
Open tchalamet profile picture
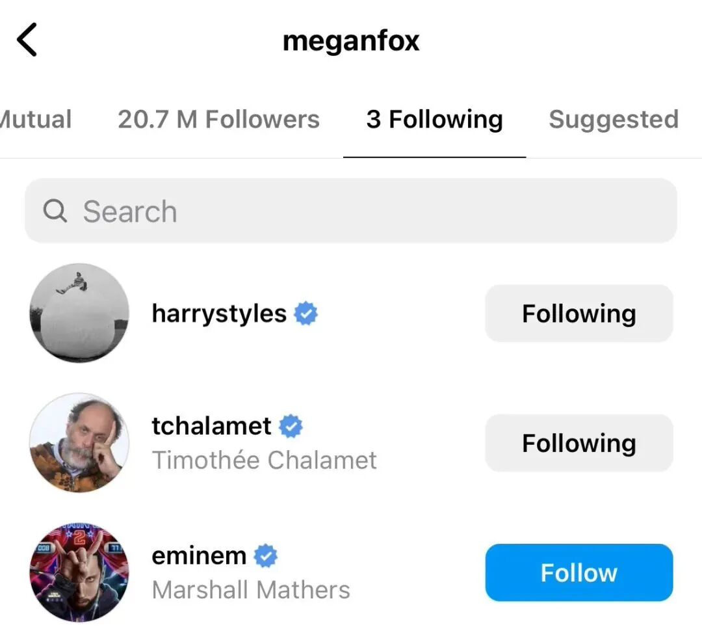pyautogui.click(x=79, y=442)
